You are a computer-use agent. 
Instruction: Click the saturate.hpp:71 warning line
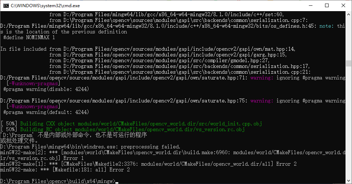click(173, 78)
